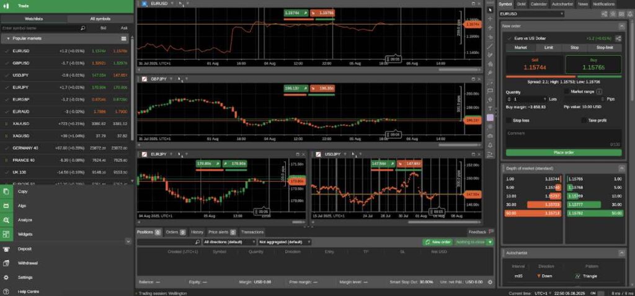Image resolution: width=635 pixels, height=296 pixels.
Task: Toggle the ON switch in the status bar
Action: click(600, 293)
